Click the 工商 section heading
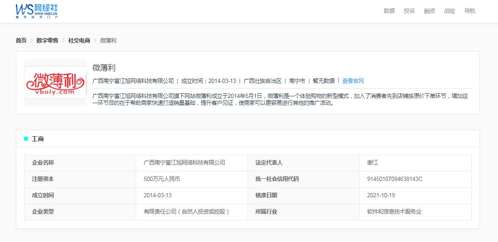 pyautogui.click(x=37, y=139)
